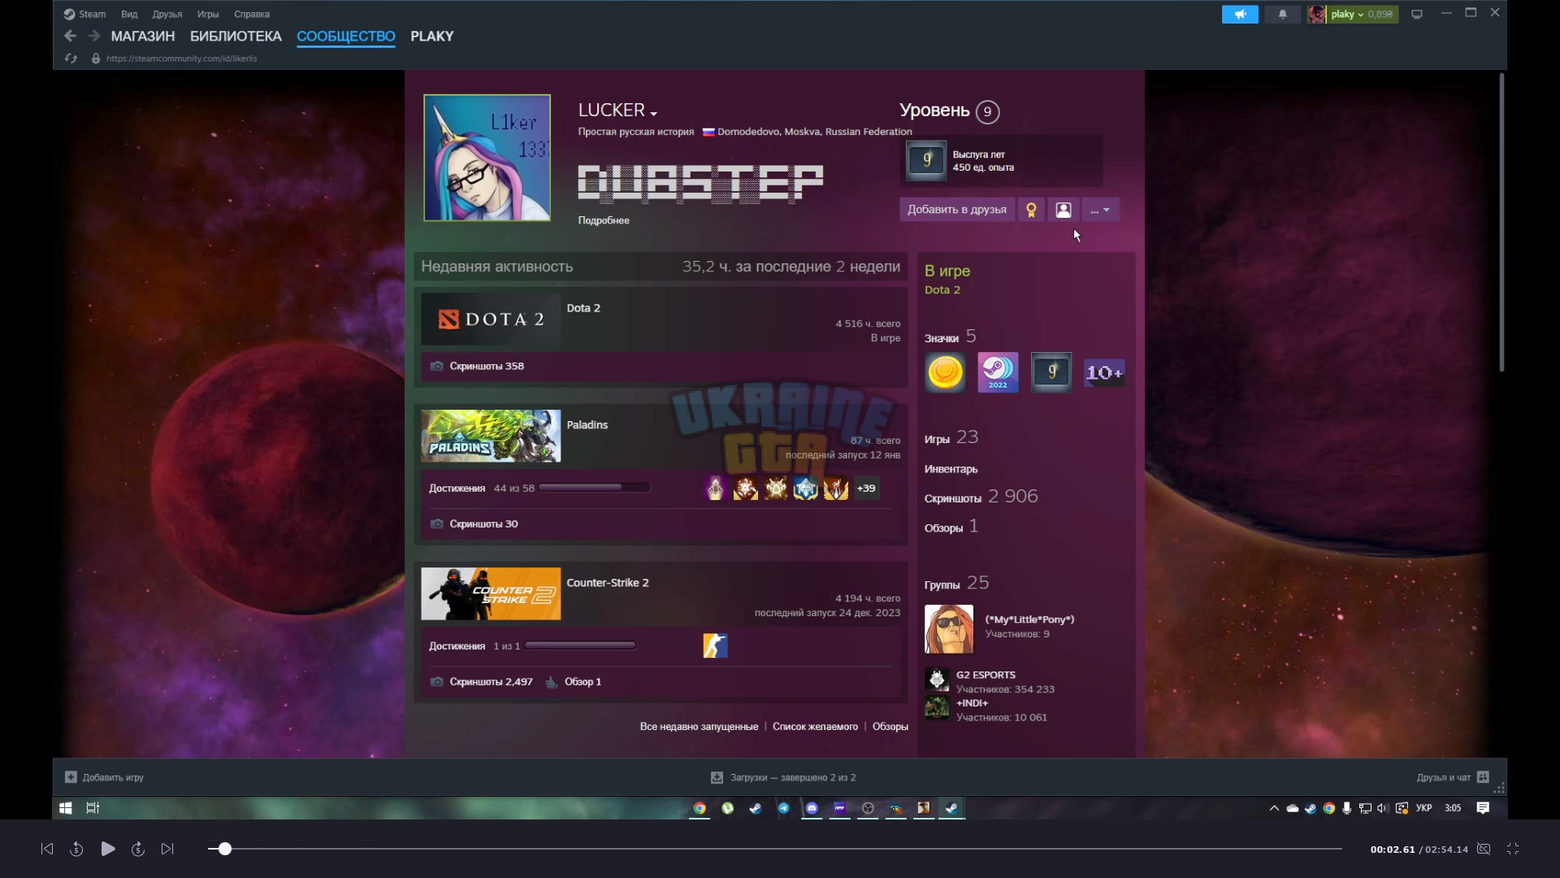Viewport: 1560px width, 878px height.
Task: Toggle the crossed-out display icon in player
Action: pos(1484,849)
